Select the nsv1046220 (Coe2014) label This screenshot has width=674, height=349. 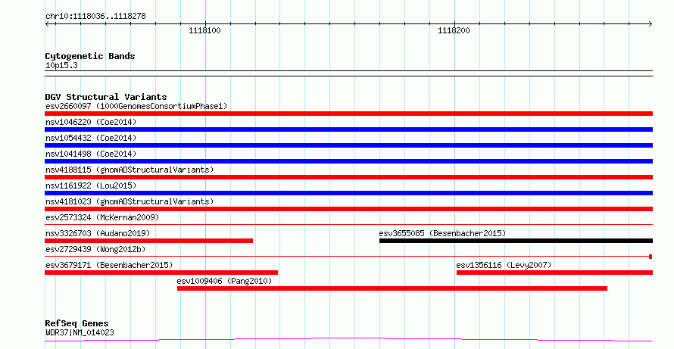coord(91,122)
